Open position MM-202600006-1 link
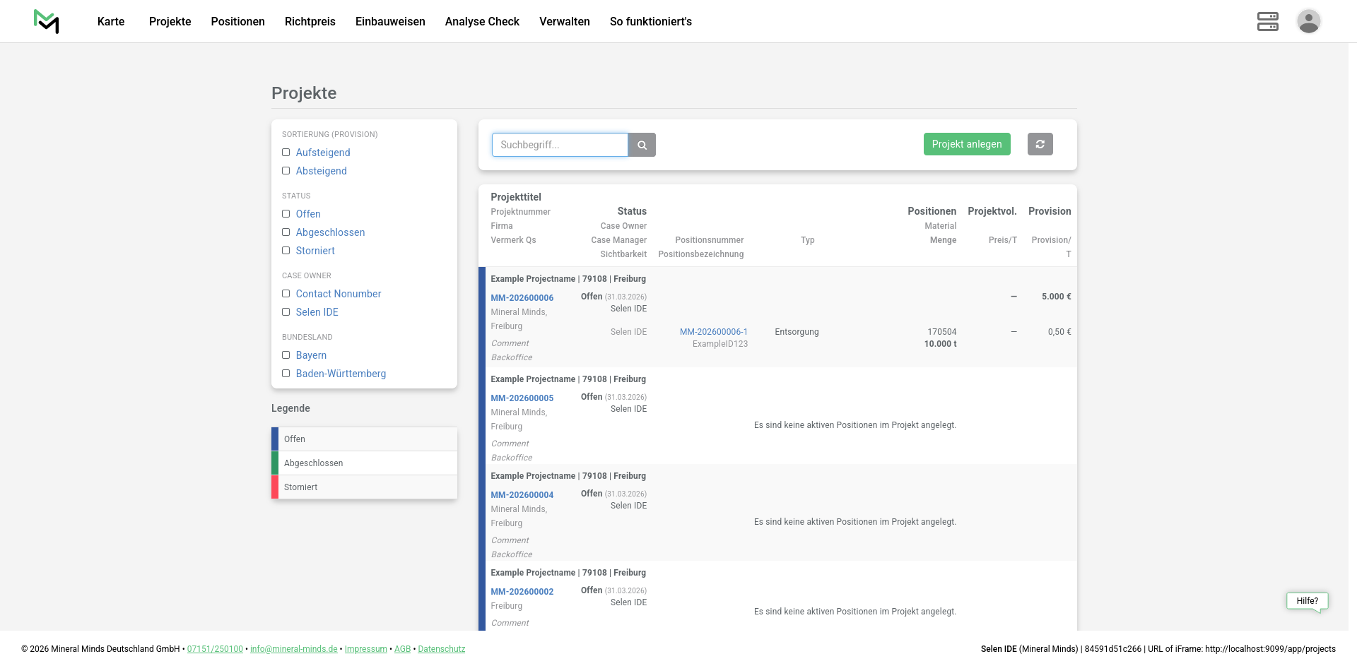1357x666 pixels. tap(713, 332)
